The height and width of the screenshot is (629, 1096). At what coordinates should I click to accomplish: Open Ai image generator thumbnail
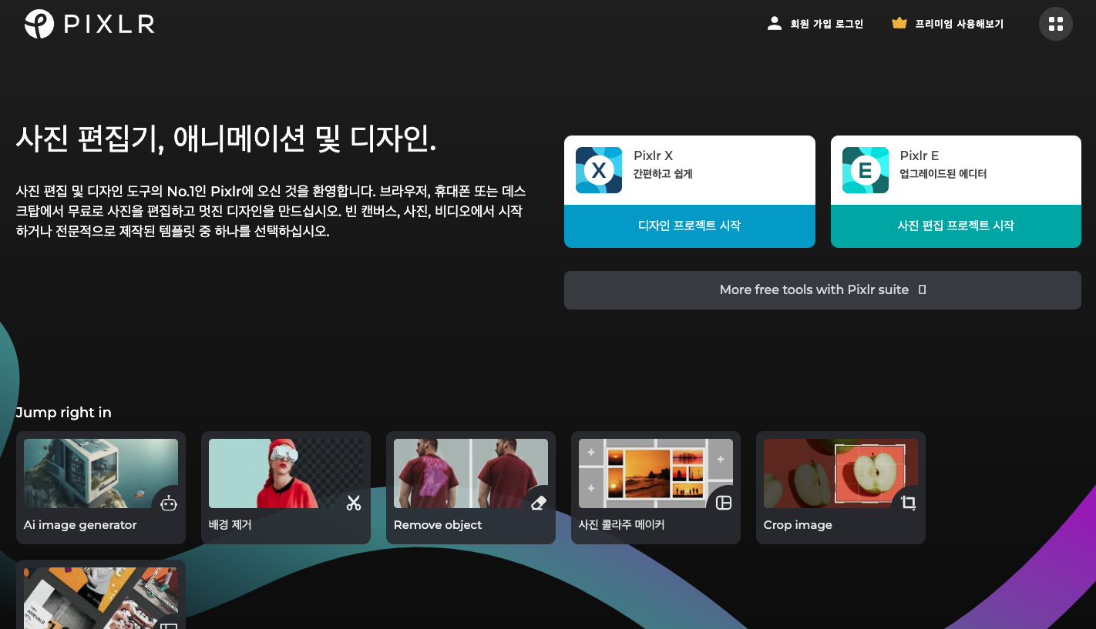[x=101, y=473]
